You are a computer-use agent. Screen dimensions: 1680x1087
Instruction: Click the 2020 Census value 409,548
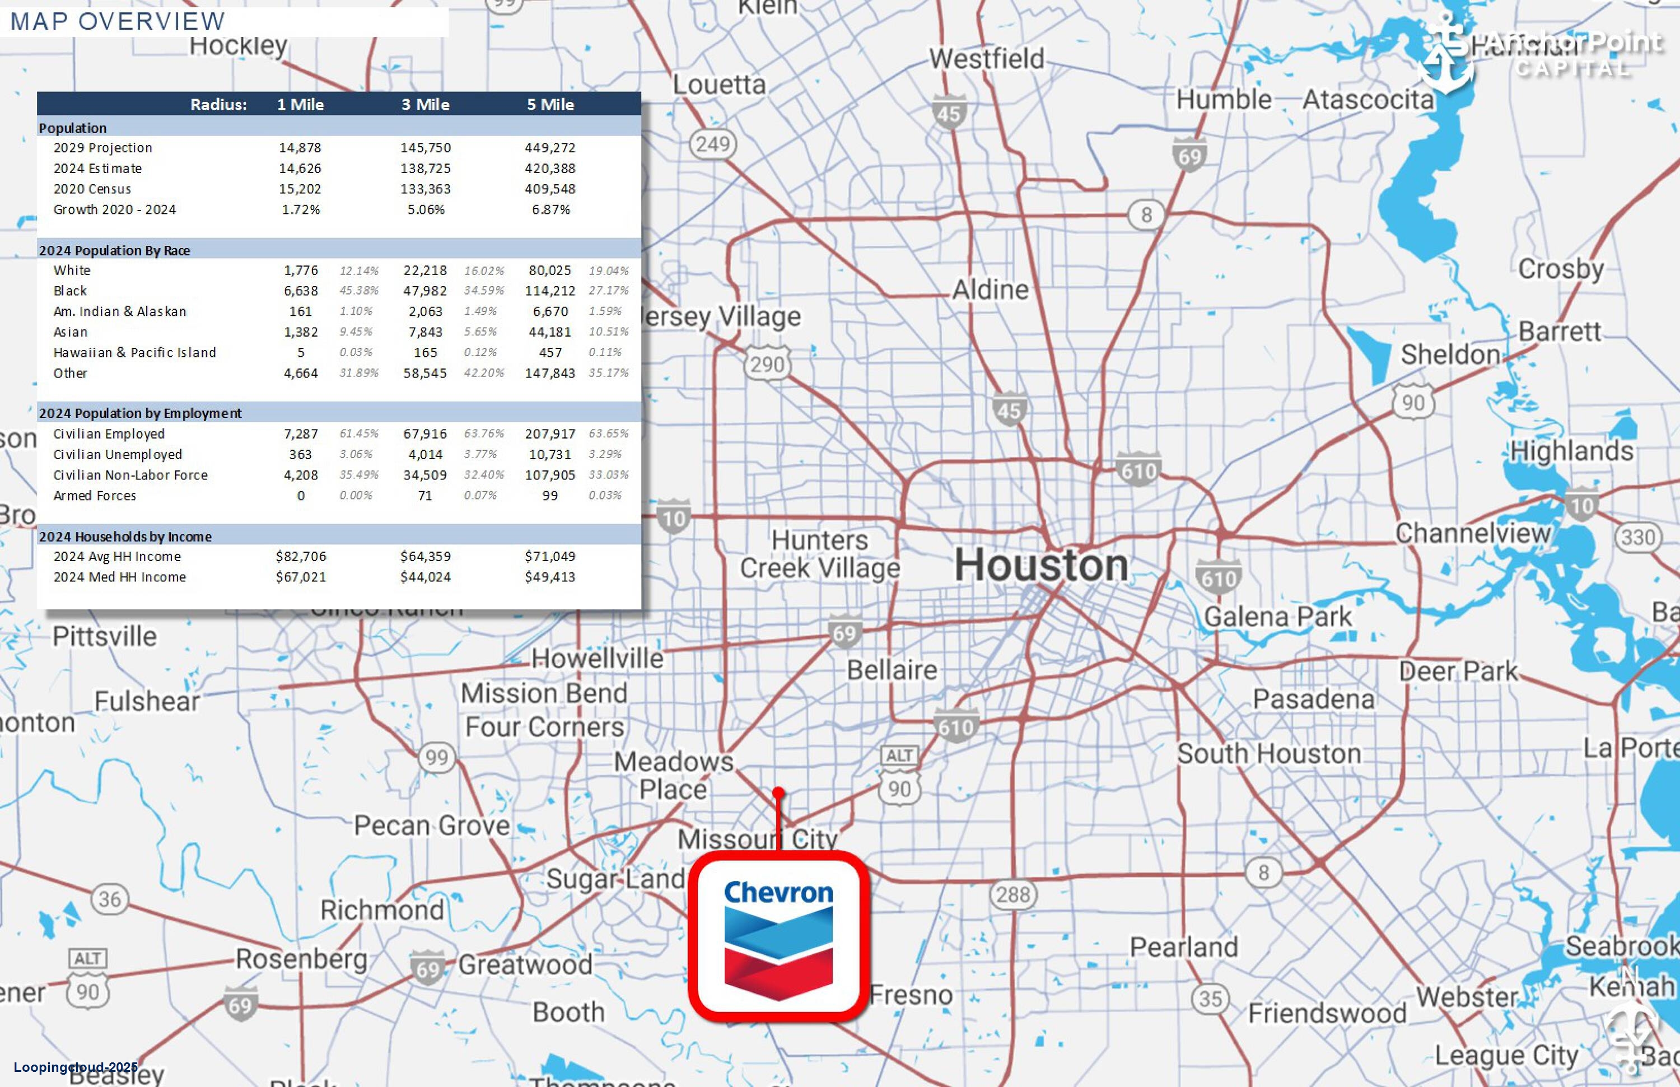click(550, 189)
